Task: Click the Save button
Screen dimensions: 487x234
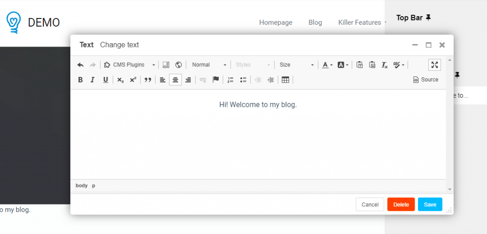Action: [430, 205]
